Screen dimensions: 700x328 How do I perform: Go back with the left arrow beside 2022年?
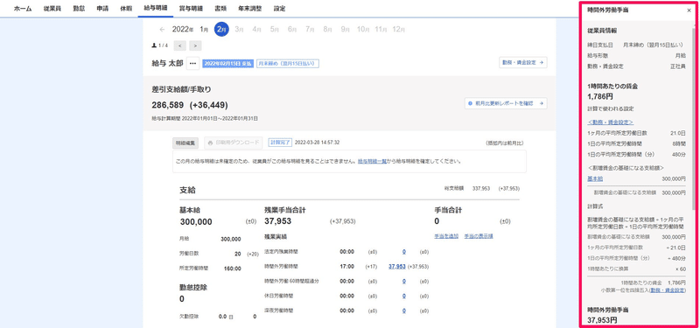click(x=162, y=30)
